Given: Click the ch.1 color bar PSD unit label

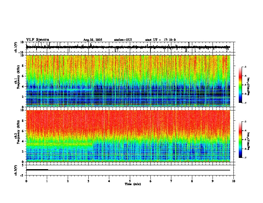Looking at the screenshot, I should tap(249, 87).
